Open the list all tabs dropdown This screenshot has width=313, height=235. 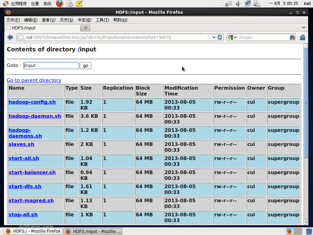coord(304,28)
